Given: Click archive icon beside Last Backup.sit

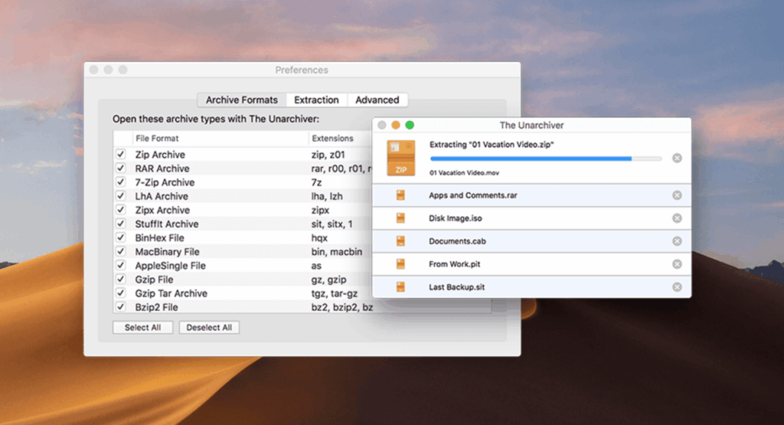Looking at the screenshot, I should tap(400, 287).
